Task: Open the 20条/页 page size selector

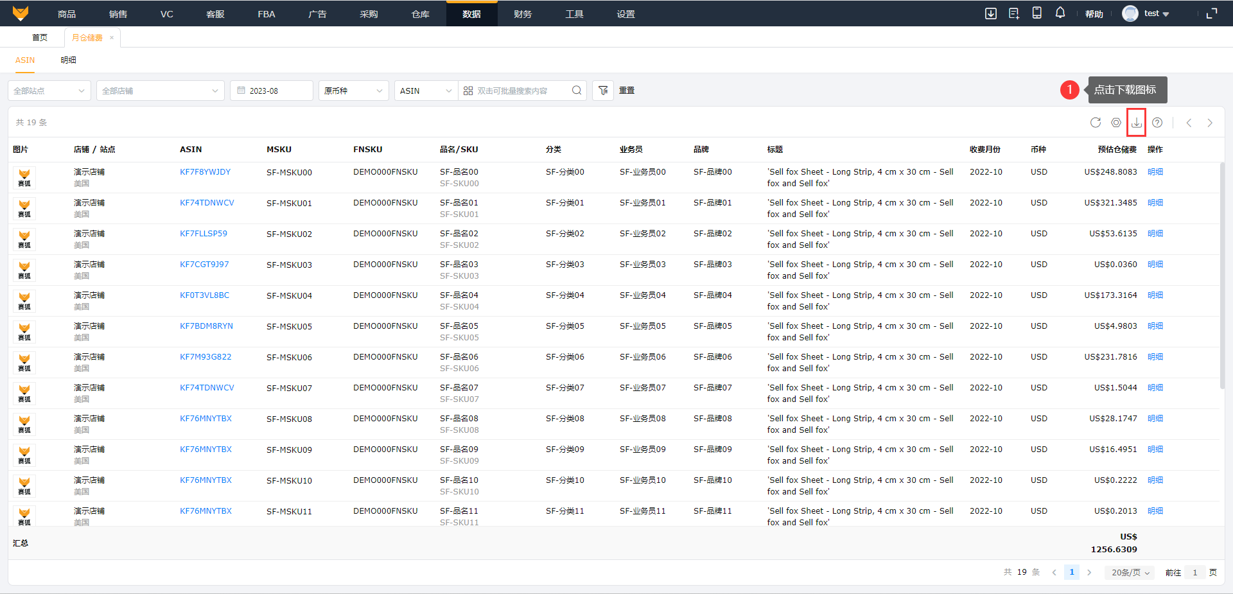Action: pyautogui.click(x=1130, y=572)
